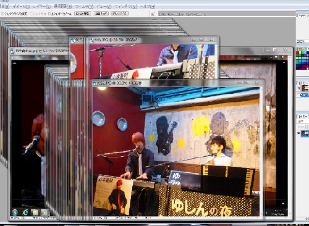Click the vertical scrollbar of 650.JPG window
Viewport: 309px width, 226px height.
(261, 151)
